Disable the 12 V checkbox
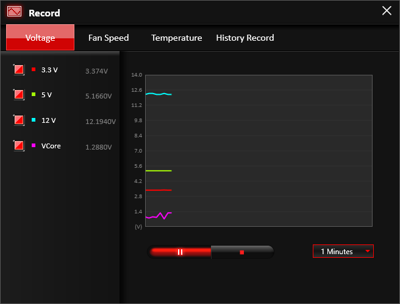This screenshot has height=304, width=400. coord(19,120)
